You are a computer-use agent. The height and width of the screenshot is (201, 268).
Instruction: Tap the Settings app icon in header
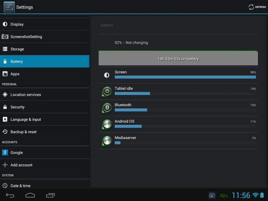[9, 7]
